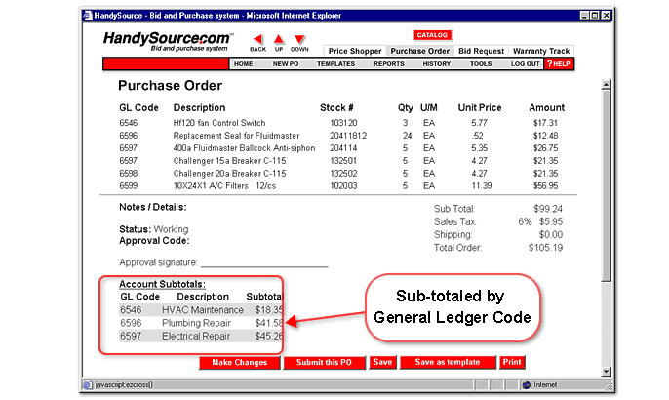The image size is (669, 400).
Task: Select the Purchase Order tab
Action: tap(420, 50)
